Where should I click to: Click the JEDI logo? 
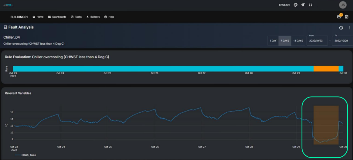8,5
